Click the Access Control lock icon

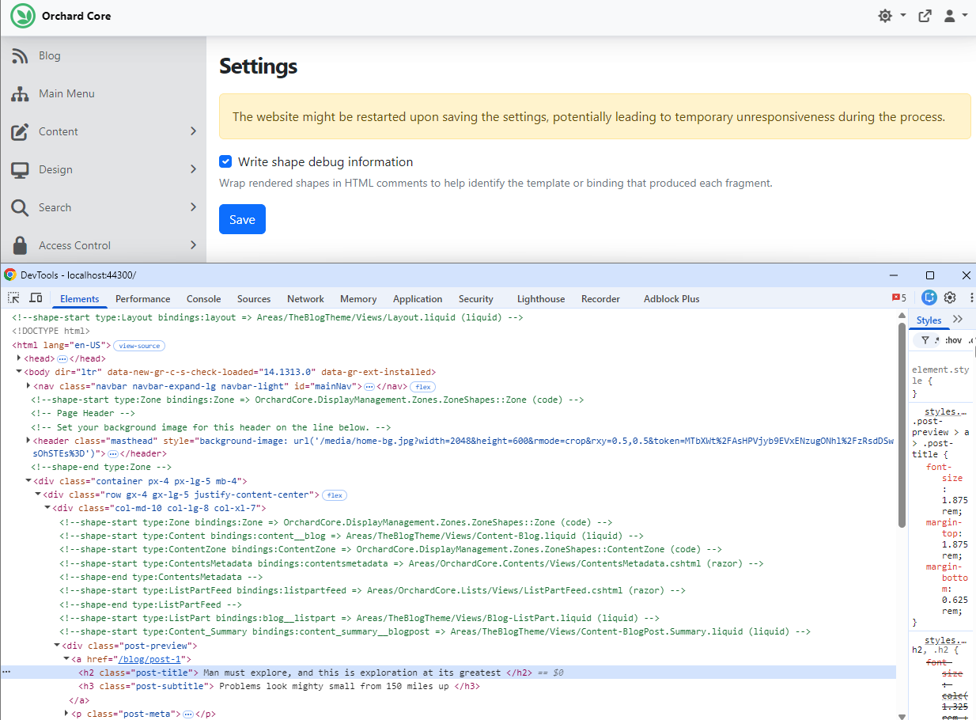20,245
